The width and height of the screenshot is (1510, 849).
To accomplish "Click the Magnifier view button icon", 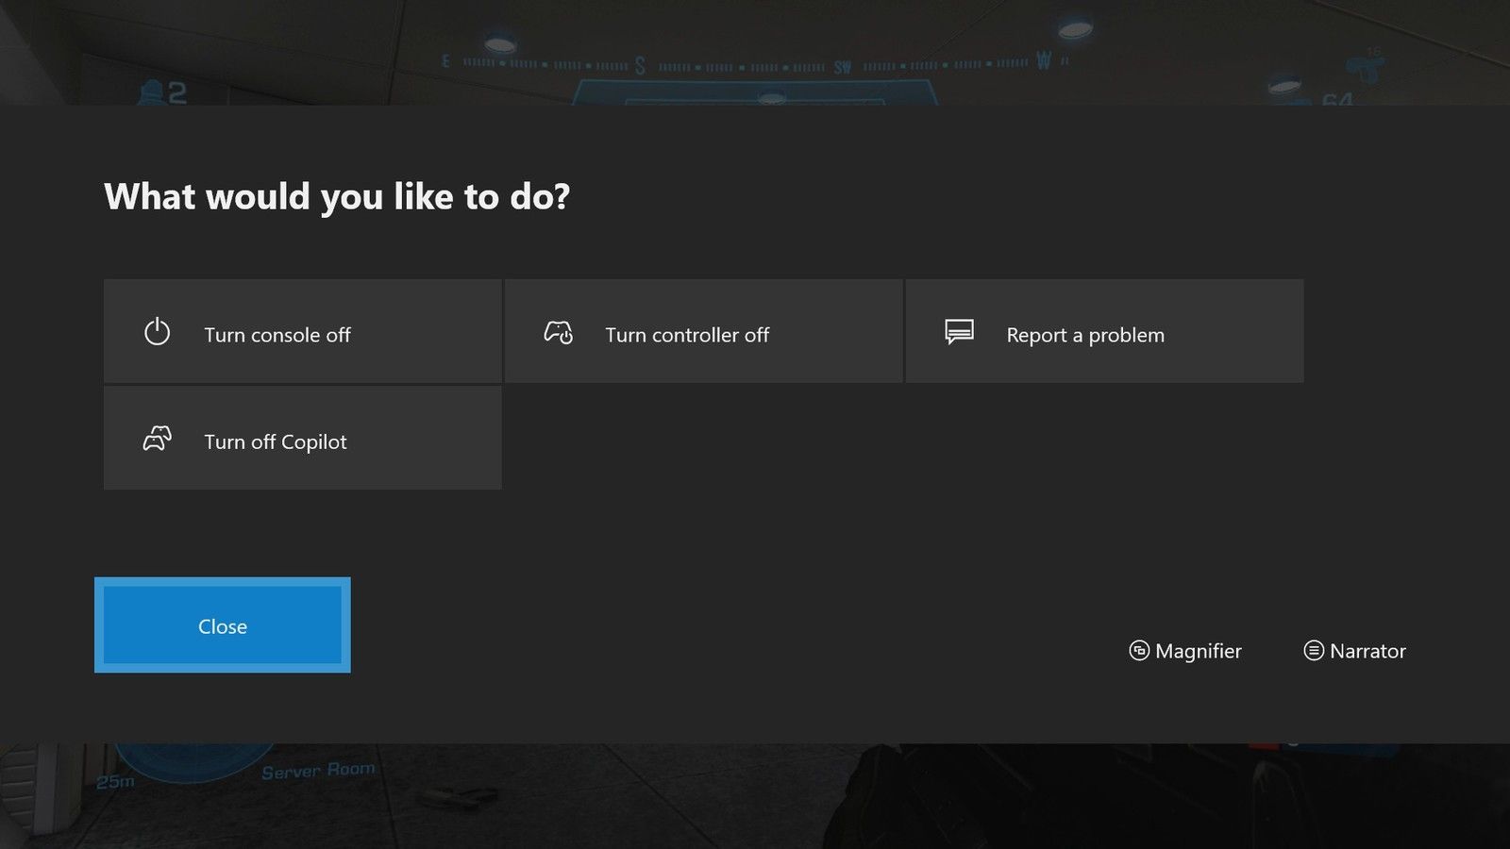I will pyautogui.click(x=1139, y=651).
